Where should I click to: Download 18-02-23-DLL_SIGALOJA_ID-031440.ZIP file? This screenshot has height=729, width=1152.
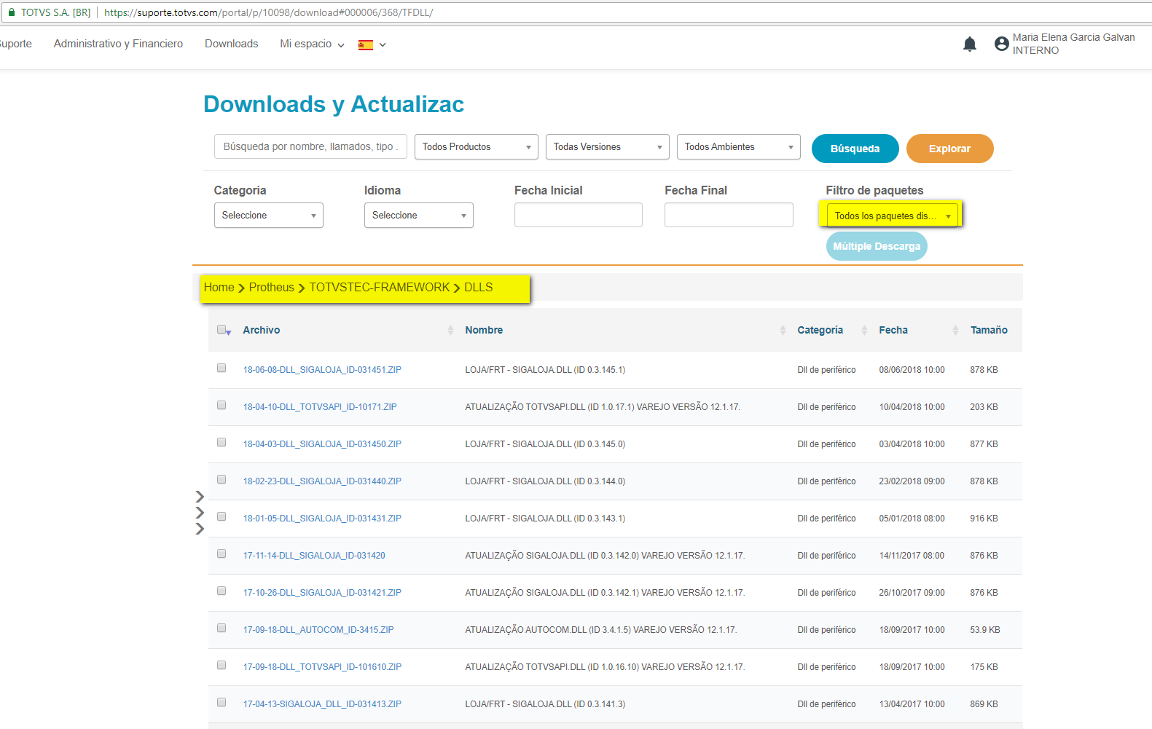click(322, 481)
